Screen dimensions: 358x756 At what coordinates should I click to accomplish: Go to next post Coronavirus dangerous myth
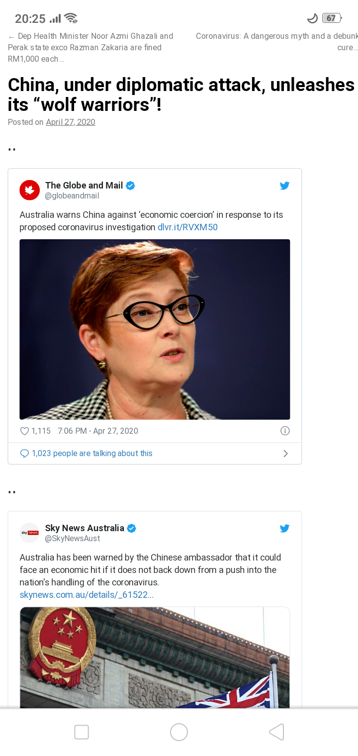click(x=276, y=42)
